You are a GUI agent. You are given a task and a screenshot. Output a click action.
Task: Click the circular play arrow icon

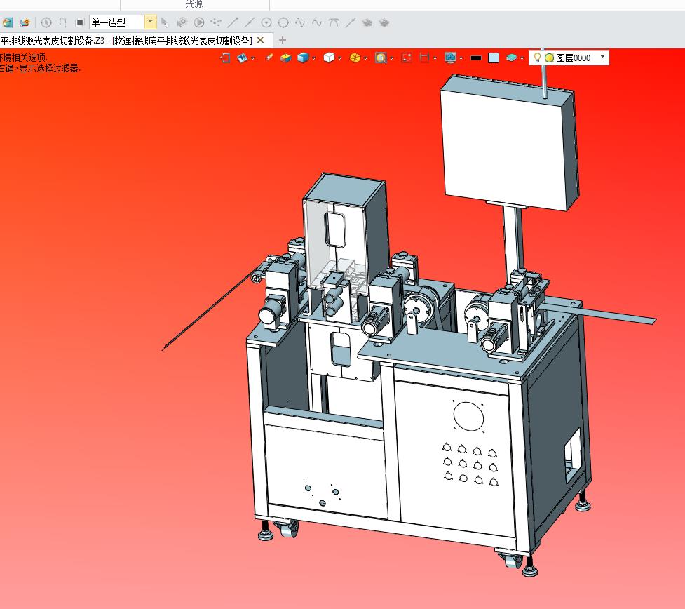point(199,22)
